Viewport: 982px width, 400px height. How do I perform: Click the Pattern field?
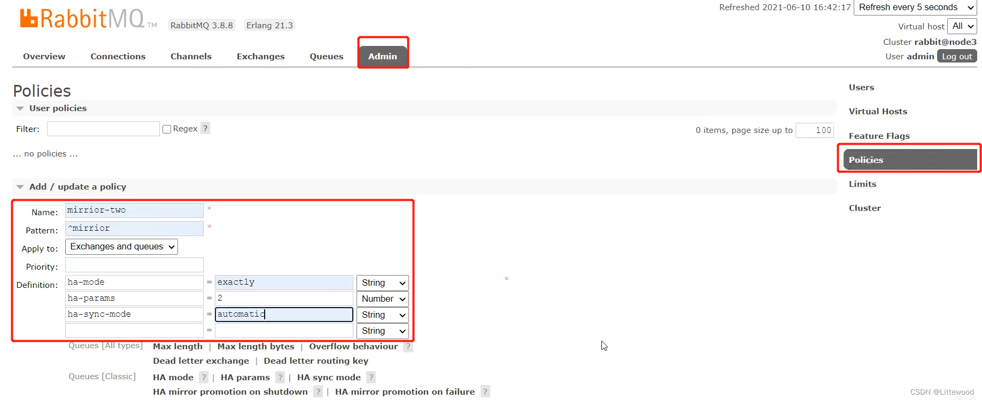pos(134,229)
